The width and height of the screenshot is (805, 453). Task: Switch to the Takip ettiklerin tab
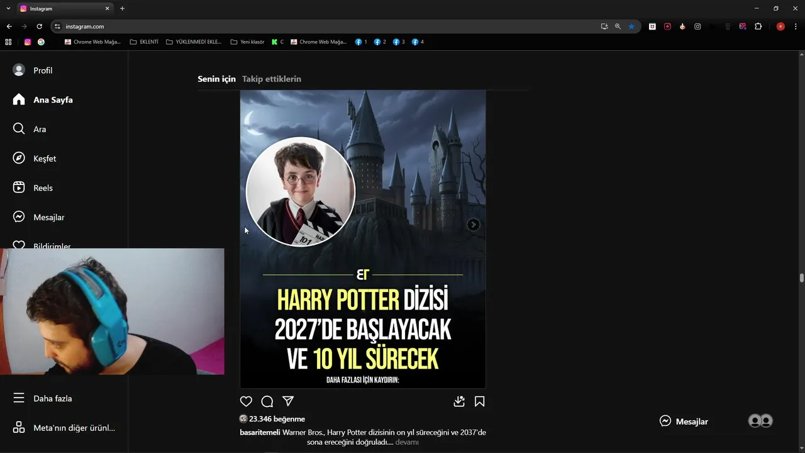click(x=272, y=79)
